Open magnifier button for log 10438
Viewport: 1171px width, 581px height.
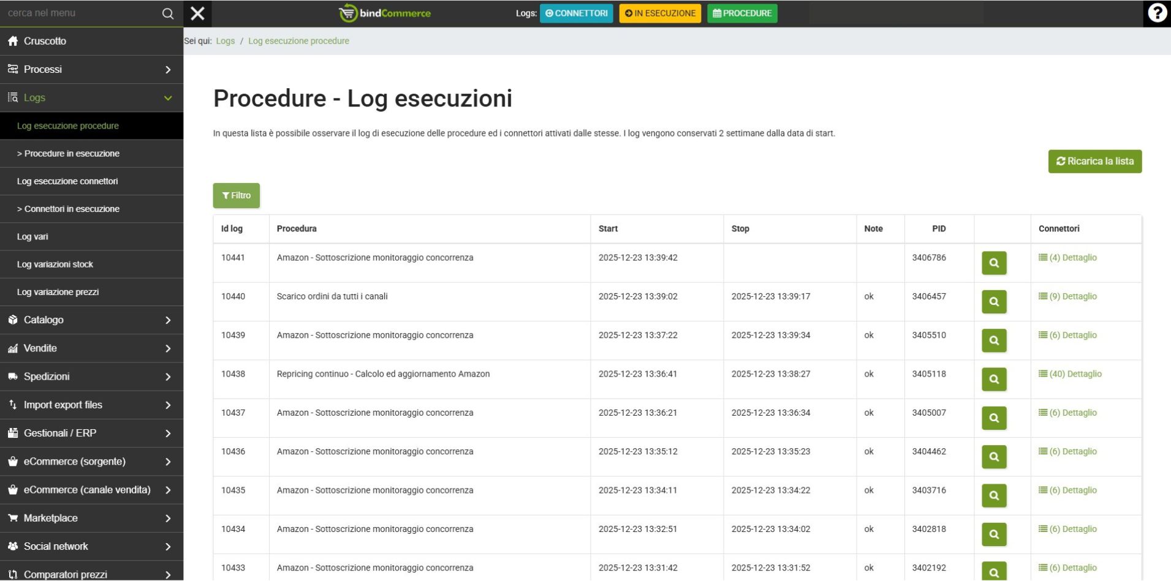click(993, 380)
